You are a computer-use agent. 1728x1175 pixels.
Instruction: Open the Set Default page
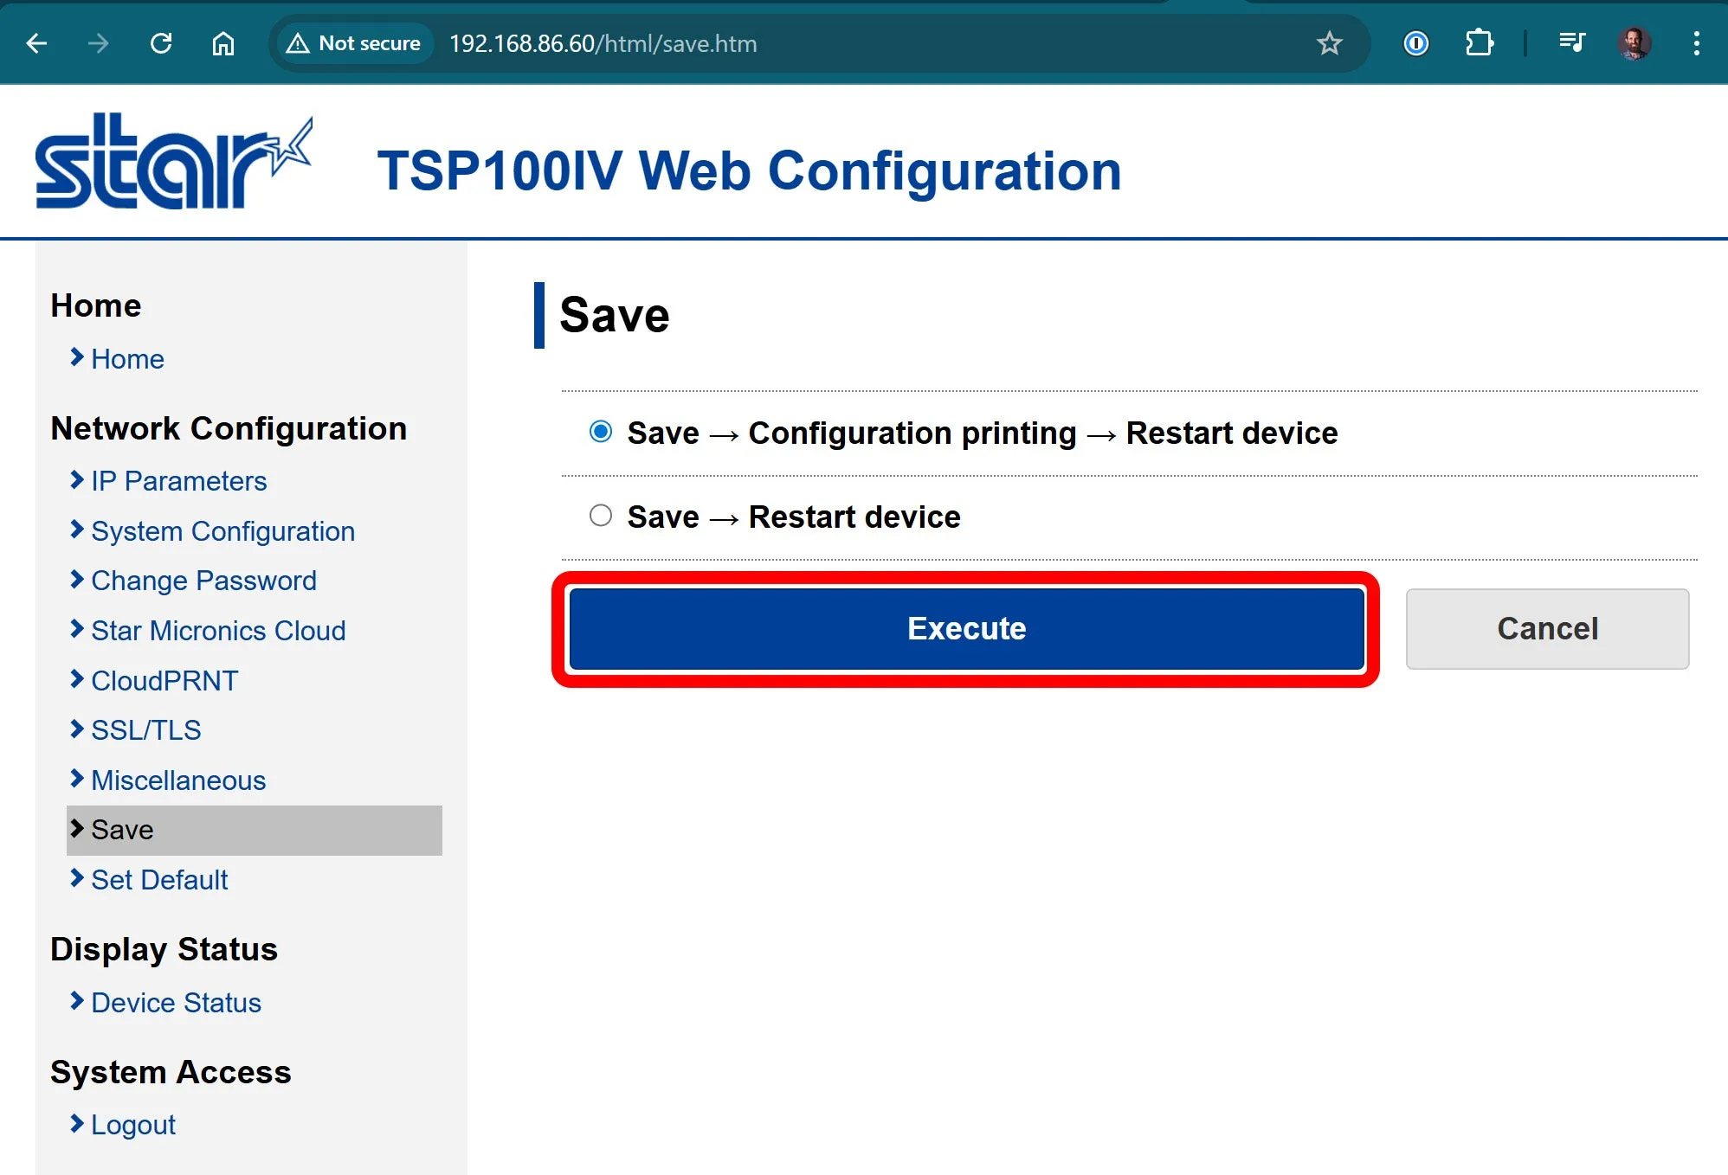coord(159,880)
